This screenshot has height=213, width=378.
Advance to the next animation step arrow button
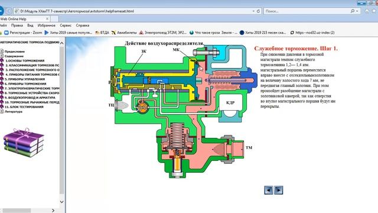tap(279, 190)
